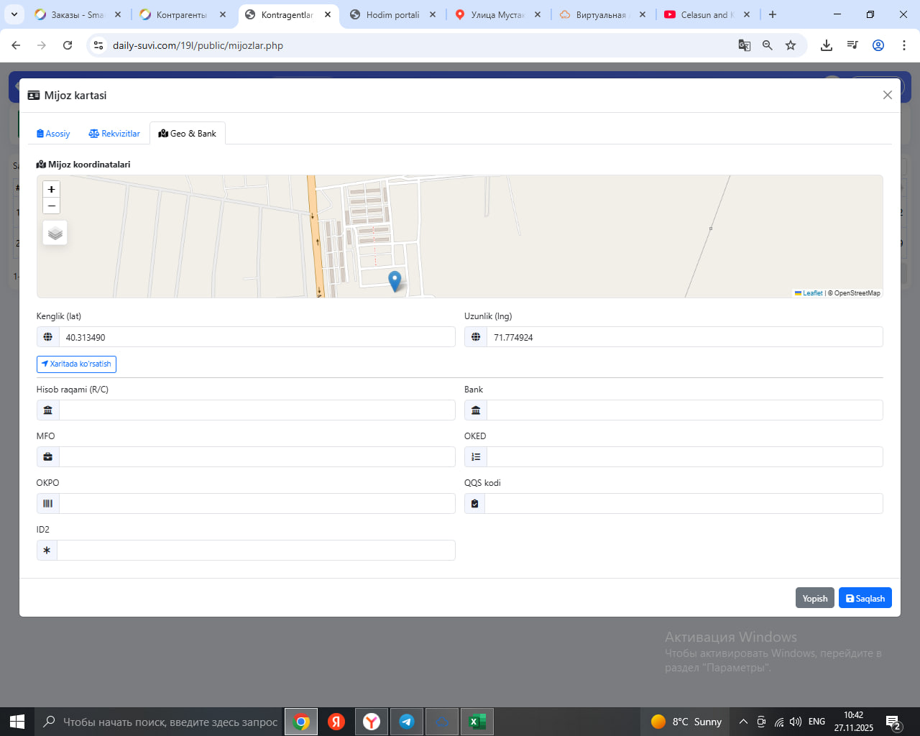Switch to the Контрагенты browser tab
The image size is (920, 736).
tap(183, 14)
